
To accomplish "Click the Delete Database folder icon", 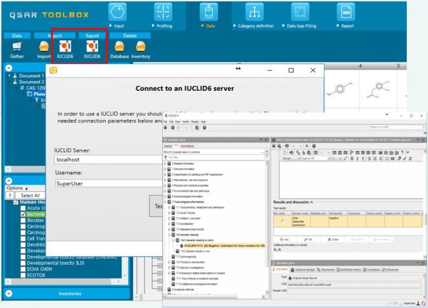I will 119,47.
